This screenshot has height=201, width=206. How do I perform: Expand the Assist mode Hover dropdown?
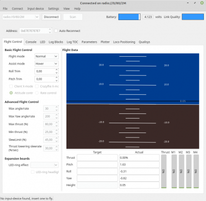click(x=46, y=64)
